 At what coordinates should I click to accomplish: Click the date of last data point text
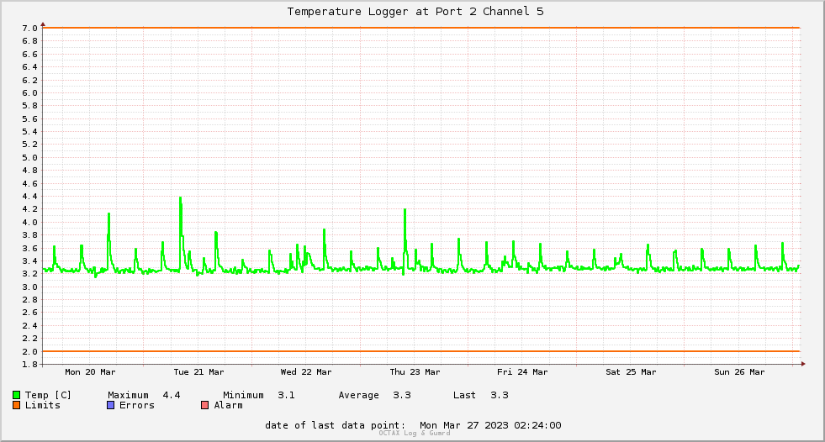pos(413,425)
